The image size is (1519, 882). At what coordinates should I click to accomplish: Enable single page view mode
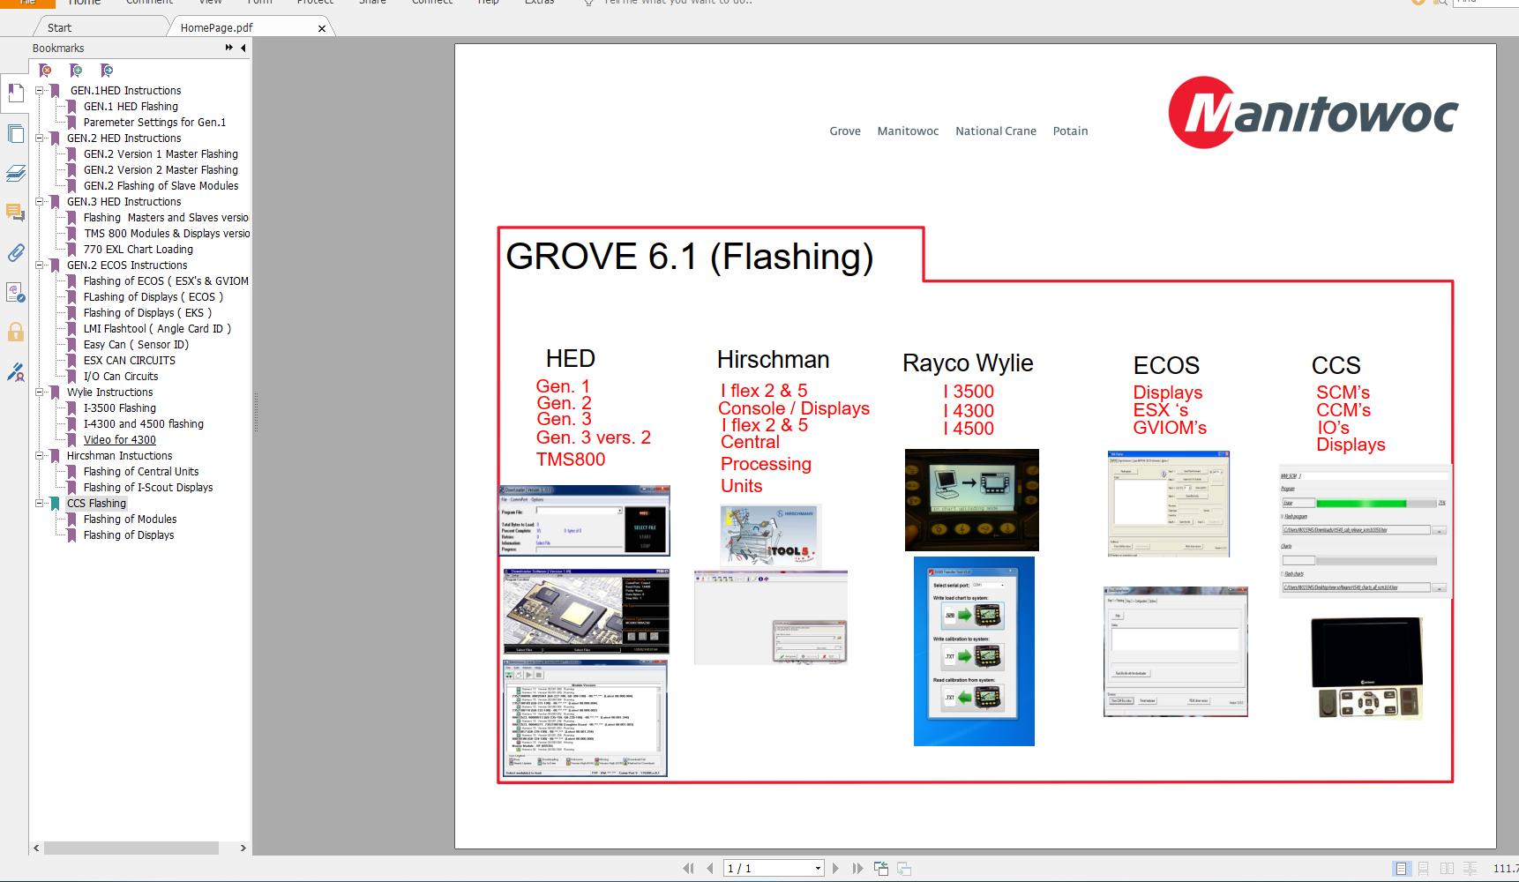point(1401,869)
